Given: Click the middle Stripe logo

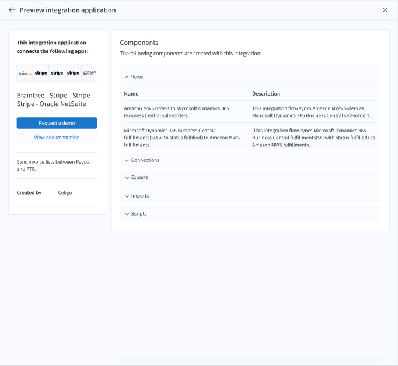Looking at the screenshot, I should pyautogui.click(x=57, y=73).
